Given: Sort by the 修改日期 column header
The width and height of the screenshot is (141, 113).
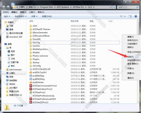Looking at the screenshot, I should point(75,21).
